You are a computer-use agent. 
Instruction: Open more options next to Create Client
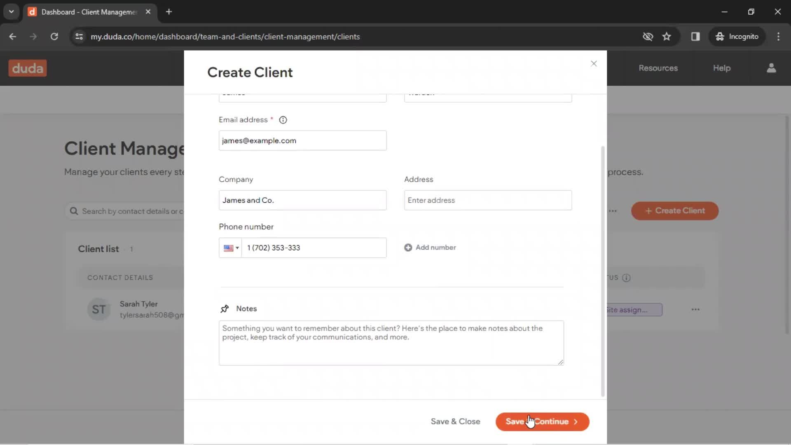613,211
